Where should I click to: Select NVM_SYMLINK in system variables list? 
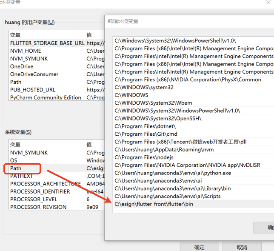pyautogui.click(x=57, y=152)
